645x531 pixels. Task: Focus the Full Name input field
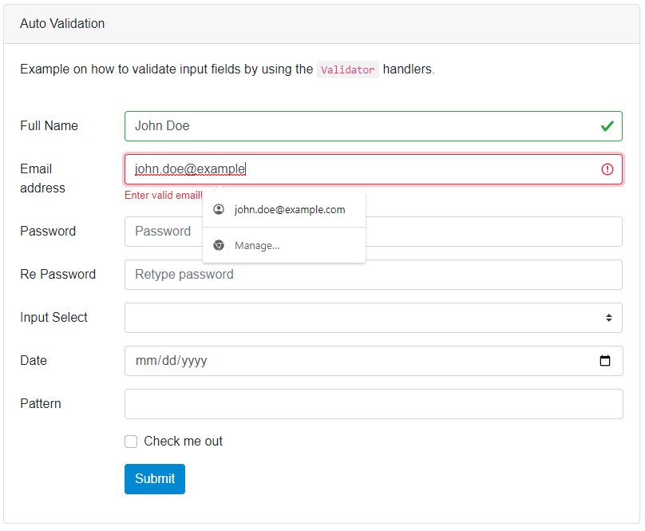click(x=359, y=126)
